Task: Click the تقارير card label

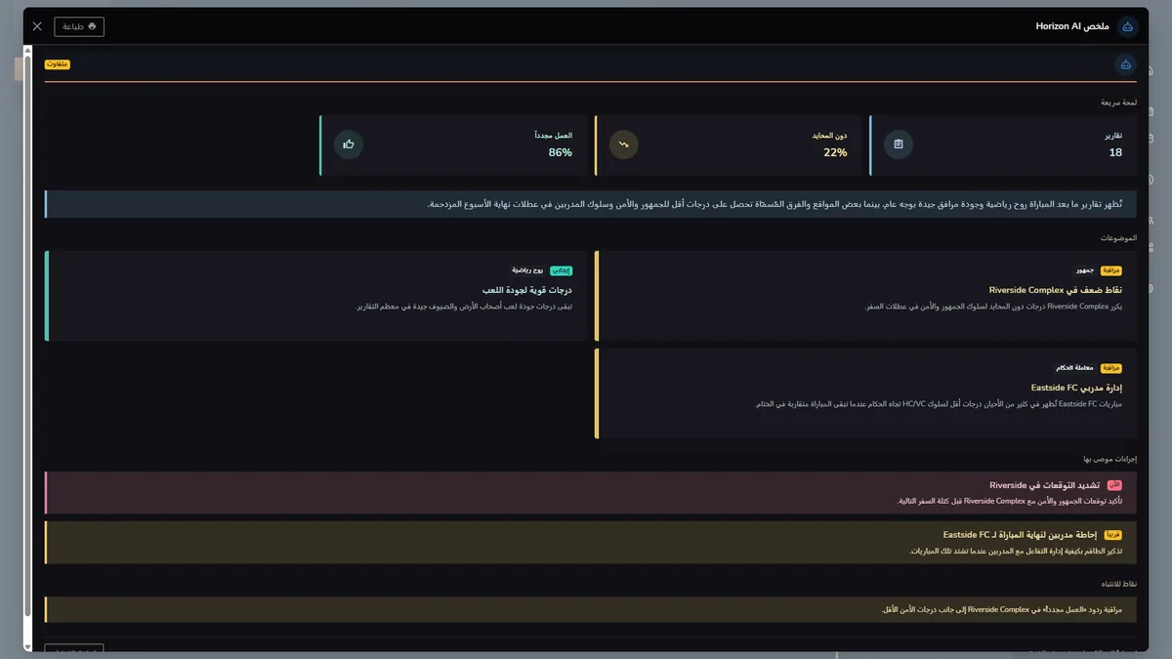Action: [x=1113, y=136]
